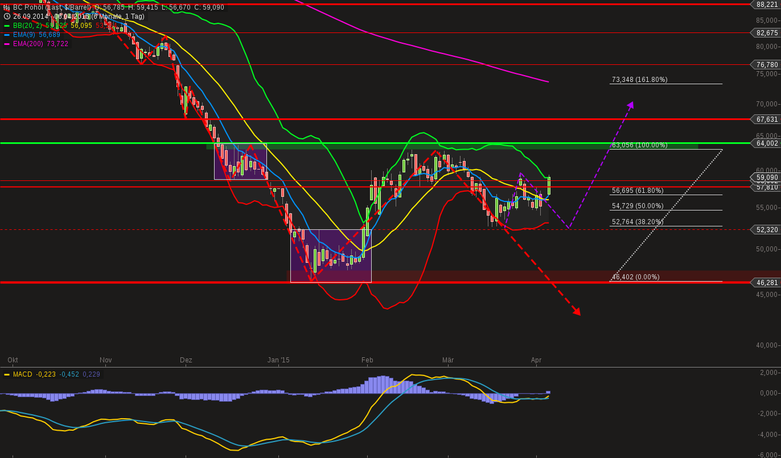Click the open value O: 56,785
The image size is (781, 458).
[x=109, y=7]
